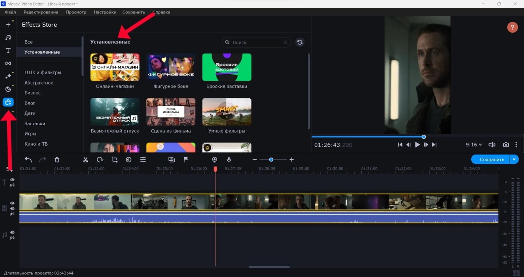Toggle the bottom-right timeline view icon

pyautogui.click(x=516, y=273)
